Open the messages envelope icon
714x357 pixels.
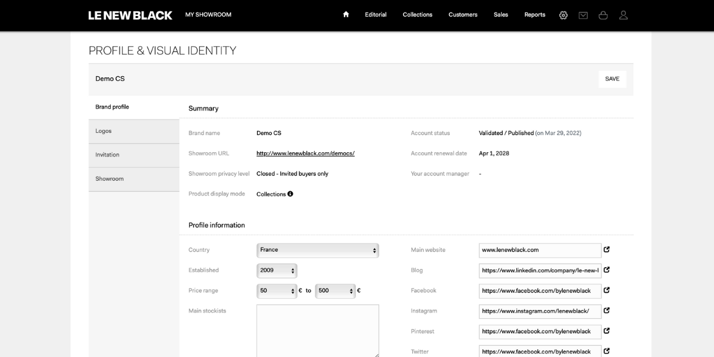(583, 15)
